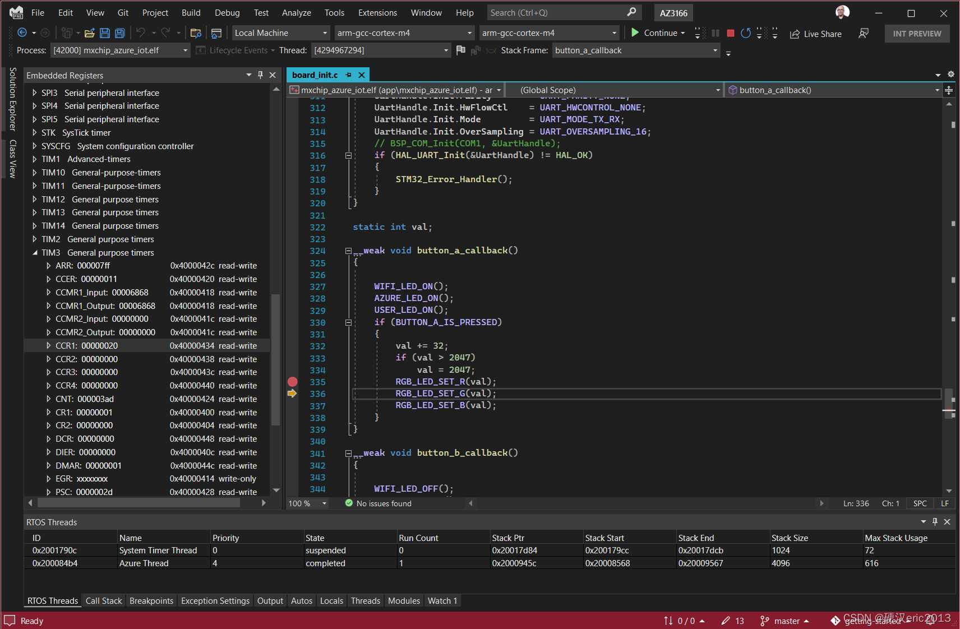Open the Global Scope dropdown

pyautogui.click(x=615, y=90)
